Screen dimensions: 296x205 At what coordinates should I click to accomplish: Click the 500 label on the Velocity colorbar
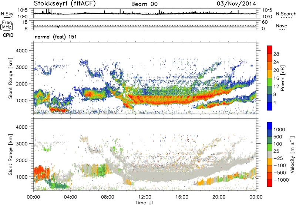click(x=278, y=137)
